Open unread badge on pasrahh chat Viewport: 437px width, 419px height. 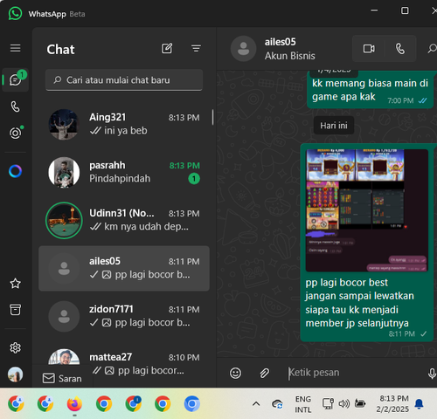[194, 179]
